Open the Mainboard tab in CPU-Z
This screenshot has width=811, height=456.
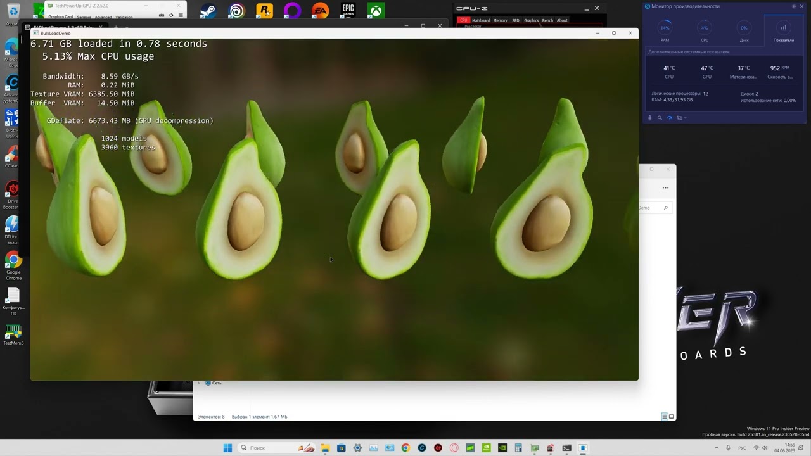[481, 20]
